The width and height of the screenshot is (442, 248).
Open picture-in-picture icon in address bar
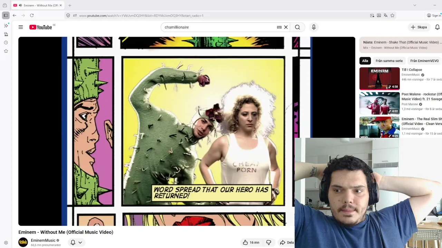point(372,15)
